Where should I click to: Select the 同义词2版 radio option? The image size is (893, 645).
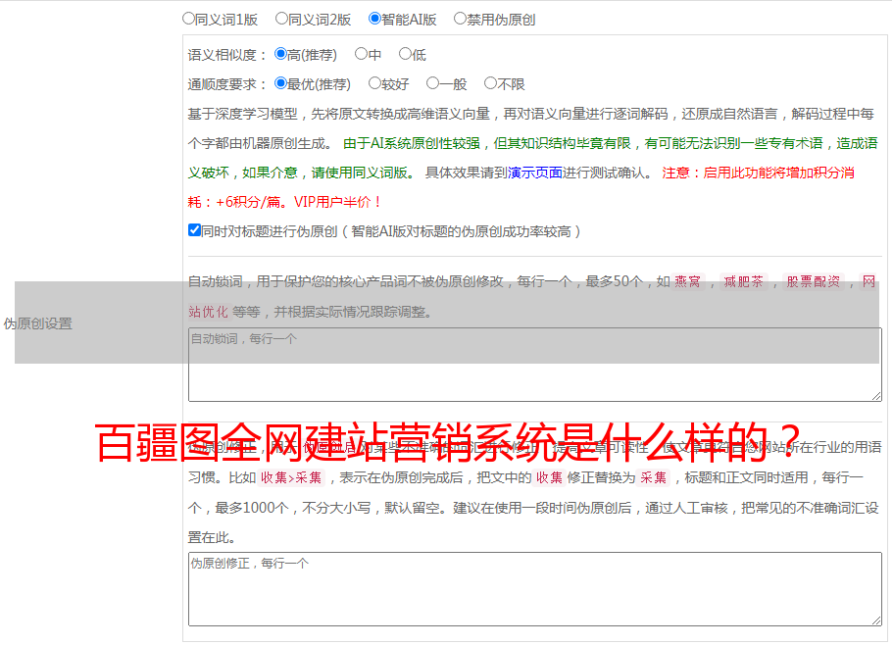(281, 19)
